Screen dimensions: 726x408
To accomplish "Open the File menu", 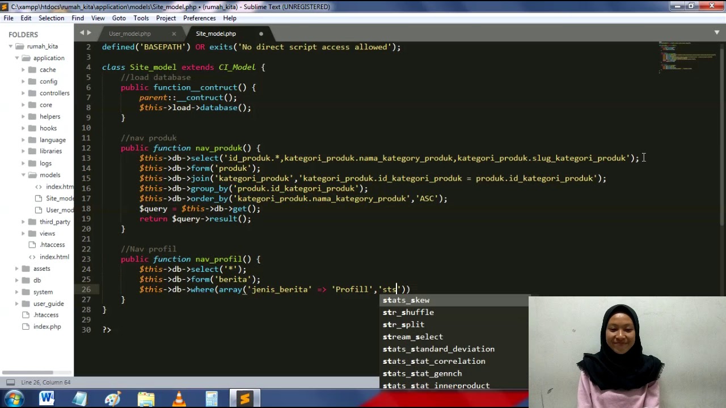I will click(9, 18).
